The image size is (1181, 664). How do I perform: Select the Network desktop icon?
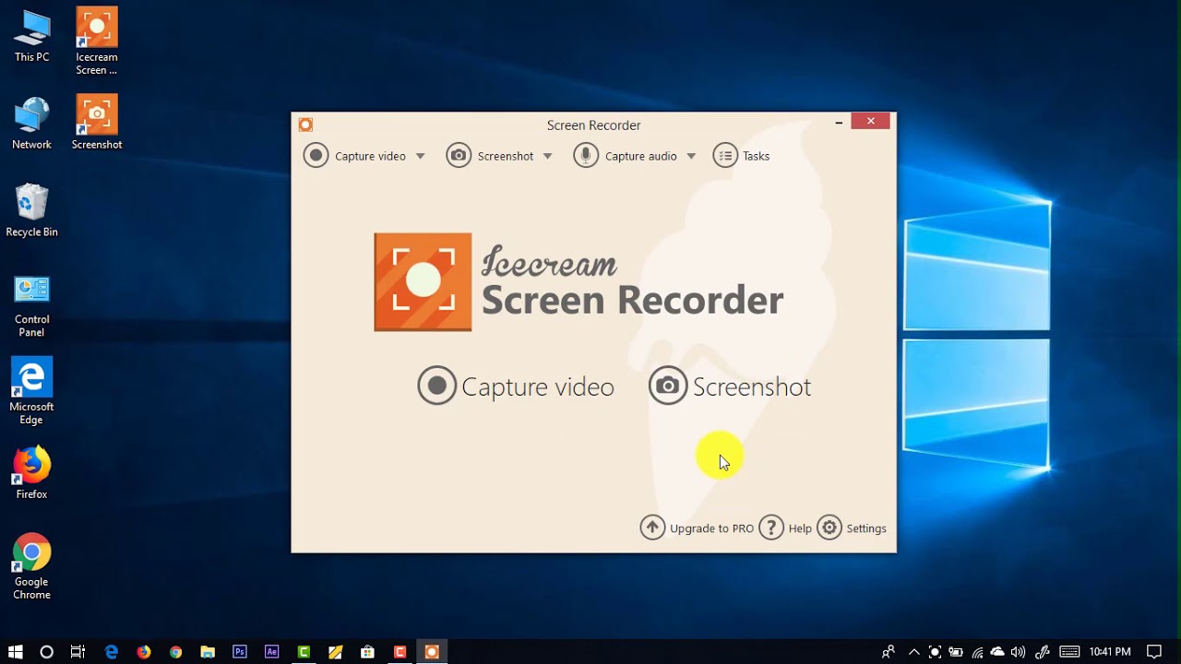[31, 124]
